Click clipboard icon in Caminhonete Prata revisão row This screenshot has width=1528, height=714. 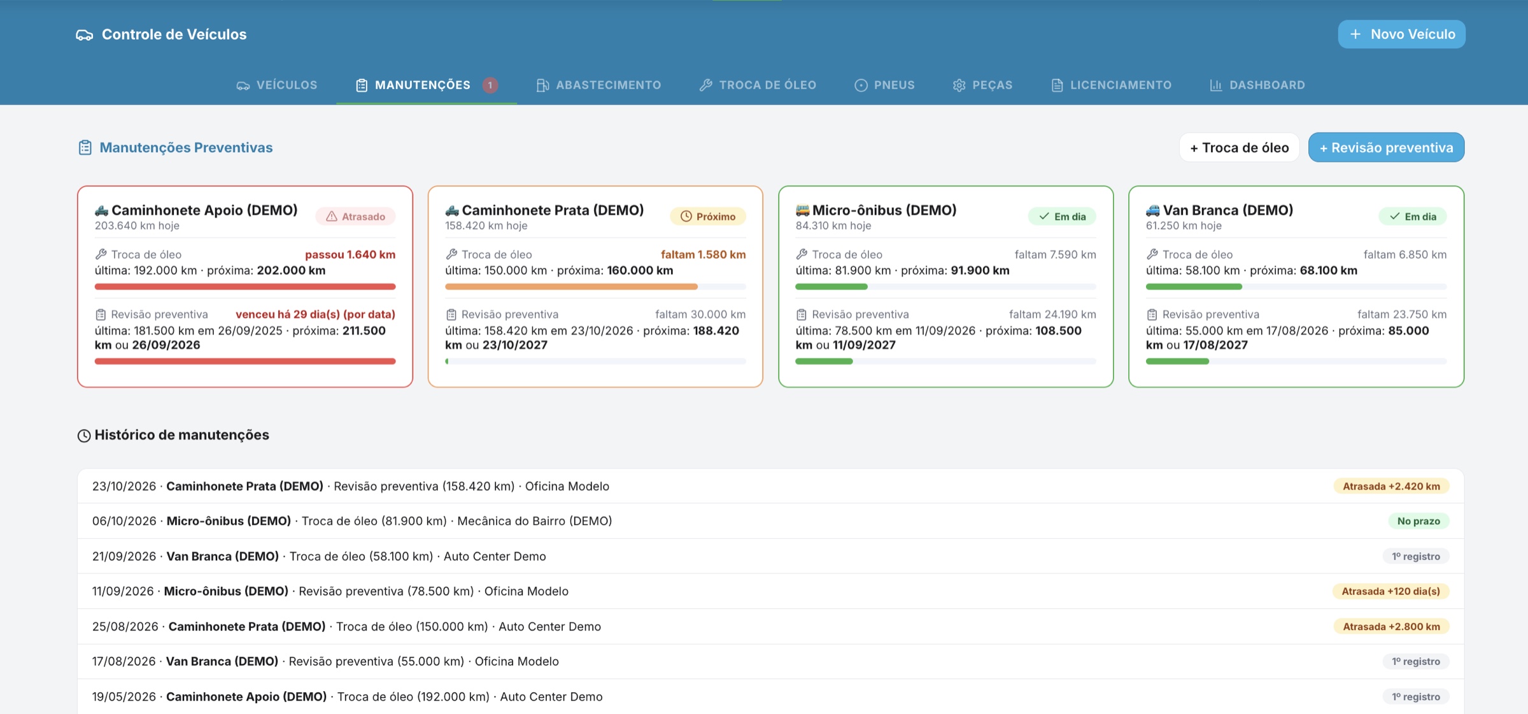click(x=451, y=315)
